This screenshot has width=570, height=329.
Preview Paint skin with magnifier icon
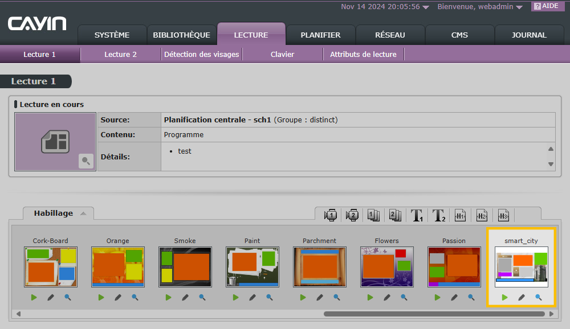point(270,297)
